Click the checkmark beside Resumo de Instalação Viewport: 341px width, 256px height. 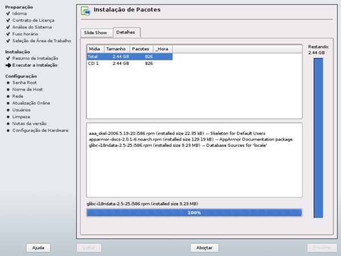click(9, 59)
